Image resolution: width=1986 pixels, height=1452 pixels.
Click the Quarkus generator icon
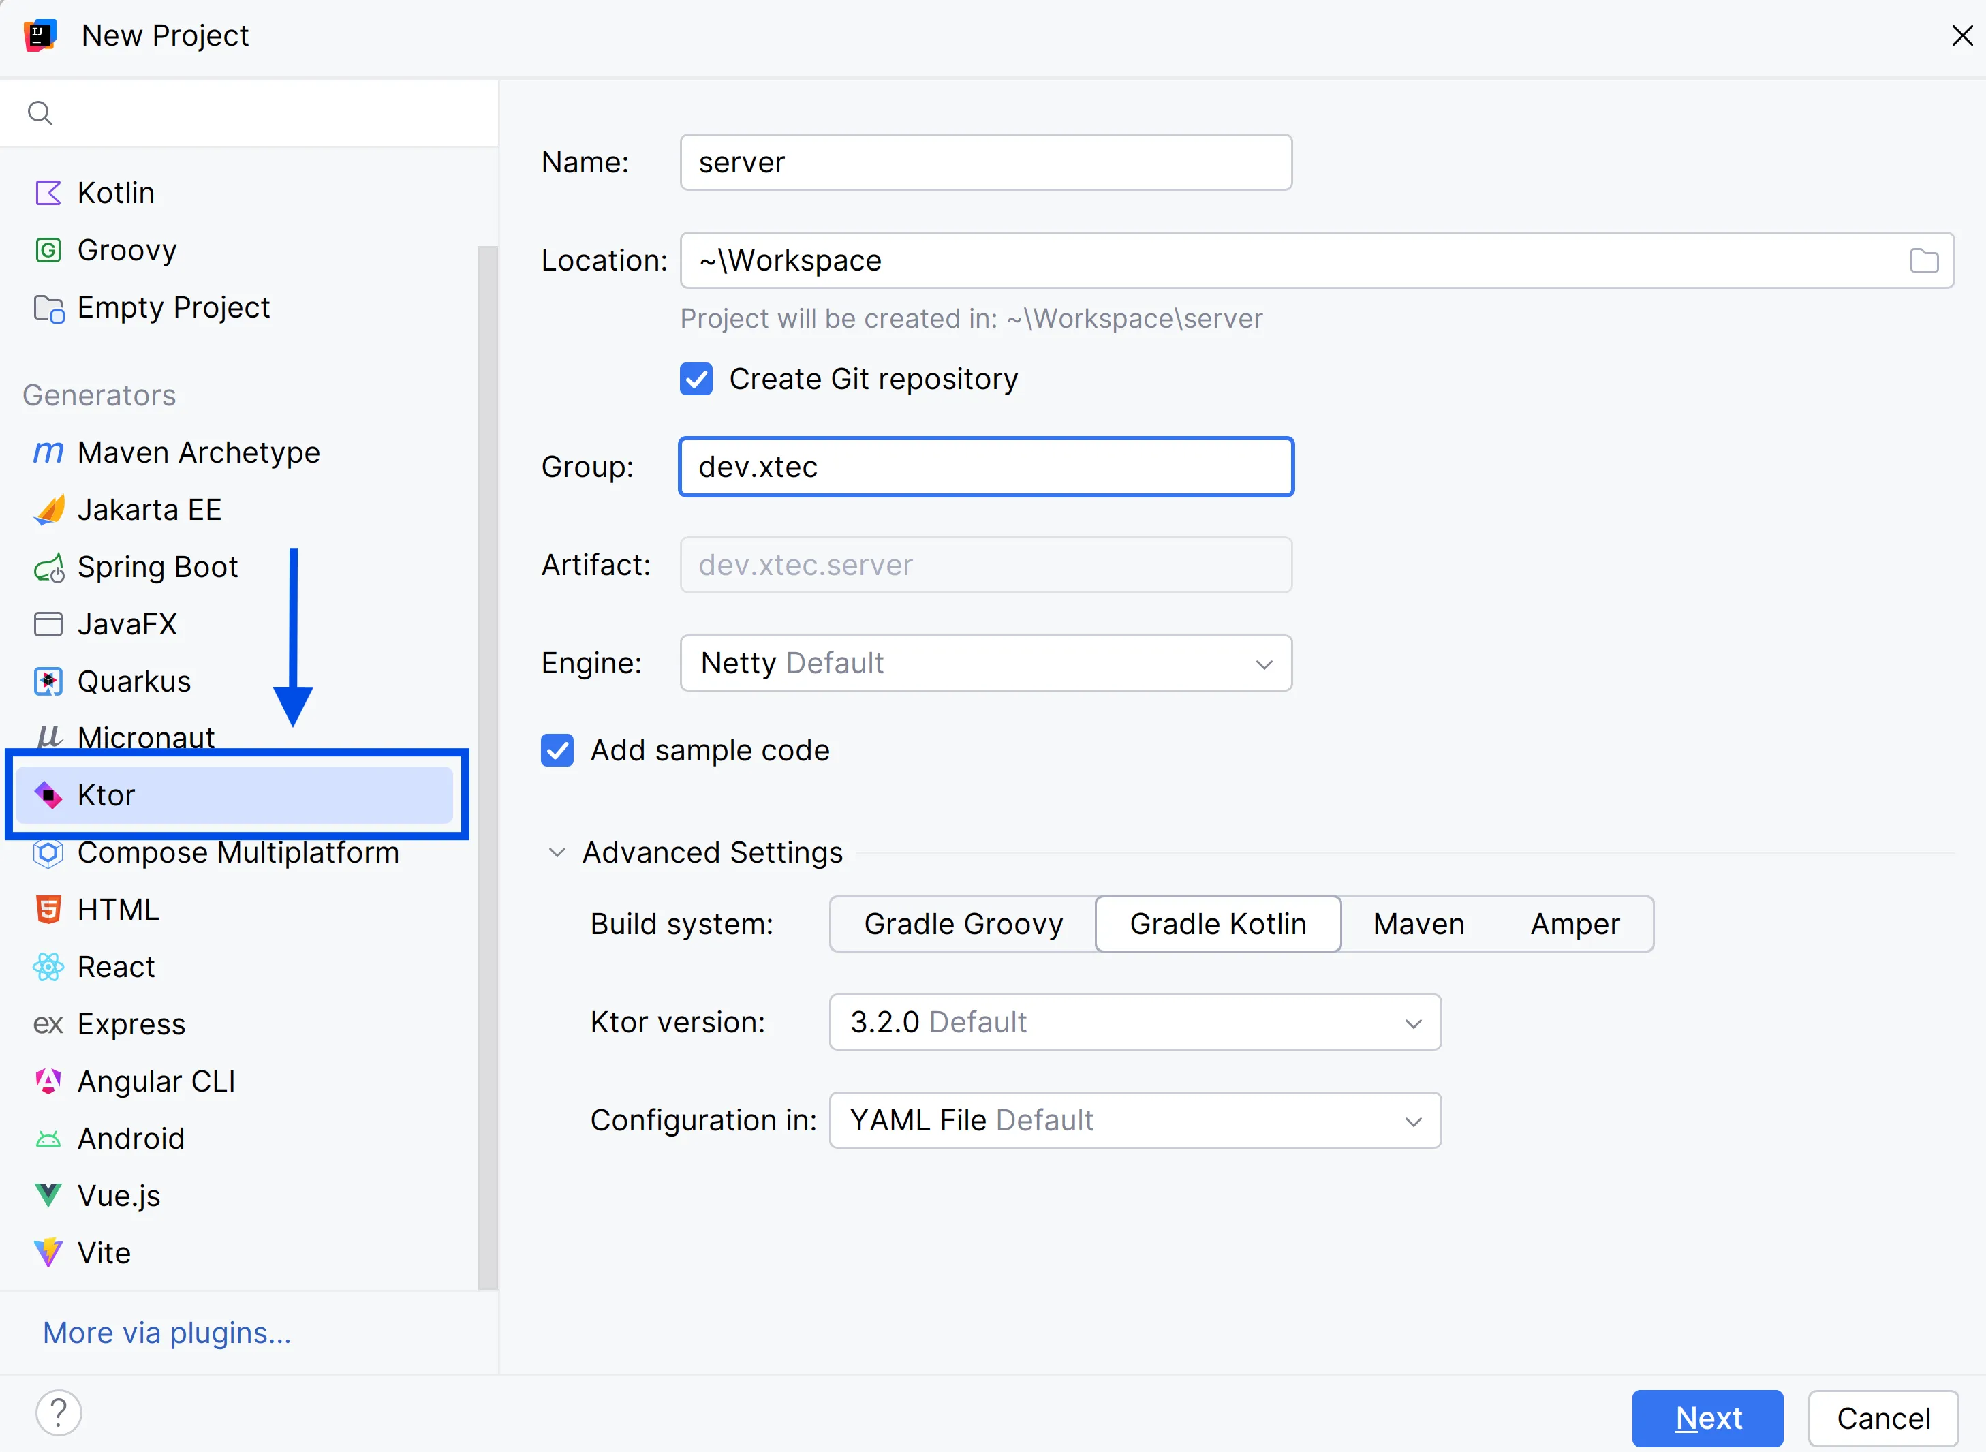pyautogui.click(x=48, y=682)
